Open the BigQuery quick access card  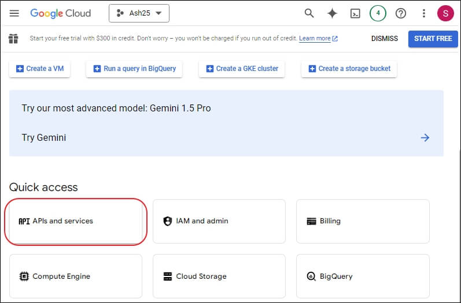coord(363,276)
